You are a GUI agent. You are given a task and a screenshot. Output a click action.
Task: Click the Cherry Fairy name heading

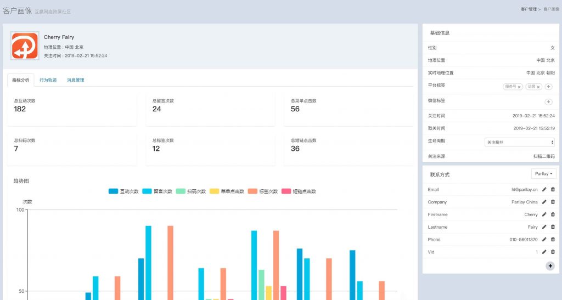(x=59, y=37)
